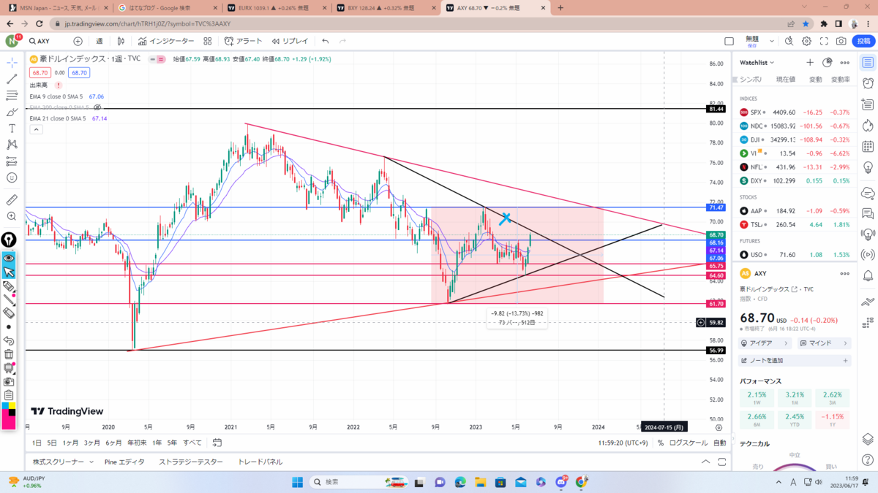Open the forecasting and measurement tools
The image size is (878, 493).
(12, 161)
